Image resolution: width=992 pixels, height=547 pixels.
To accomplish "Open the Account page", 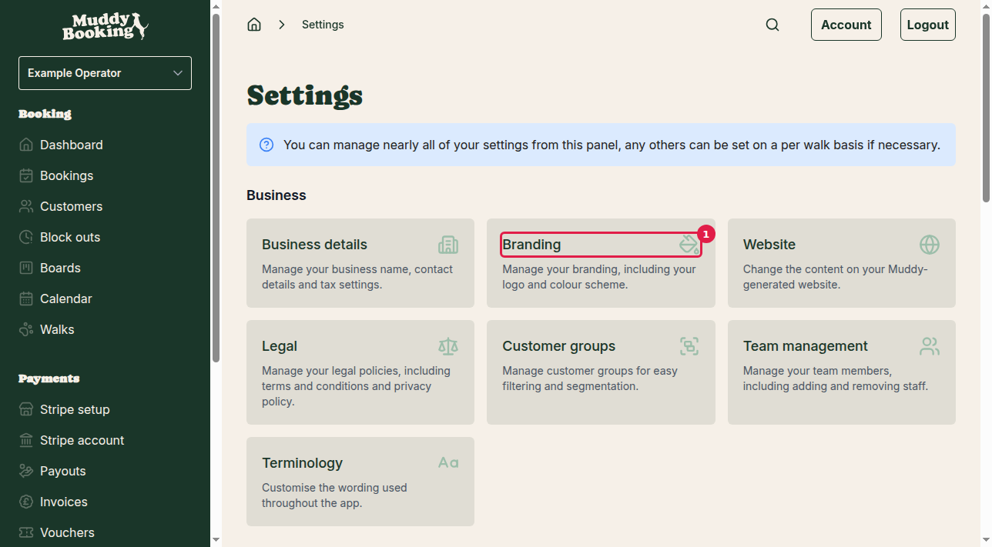I will [x=846, y=24].
